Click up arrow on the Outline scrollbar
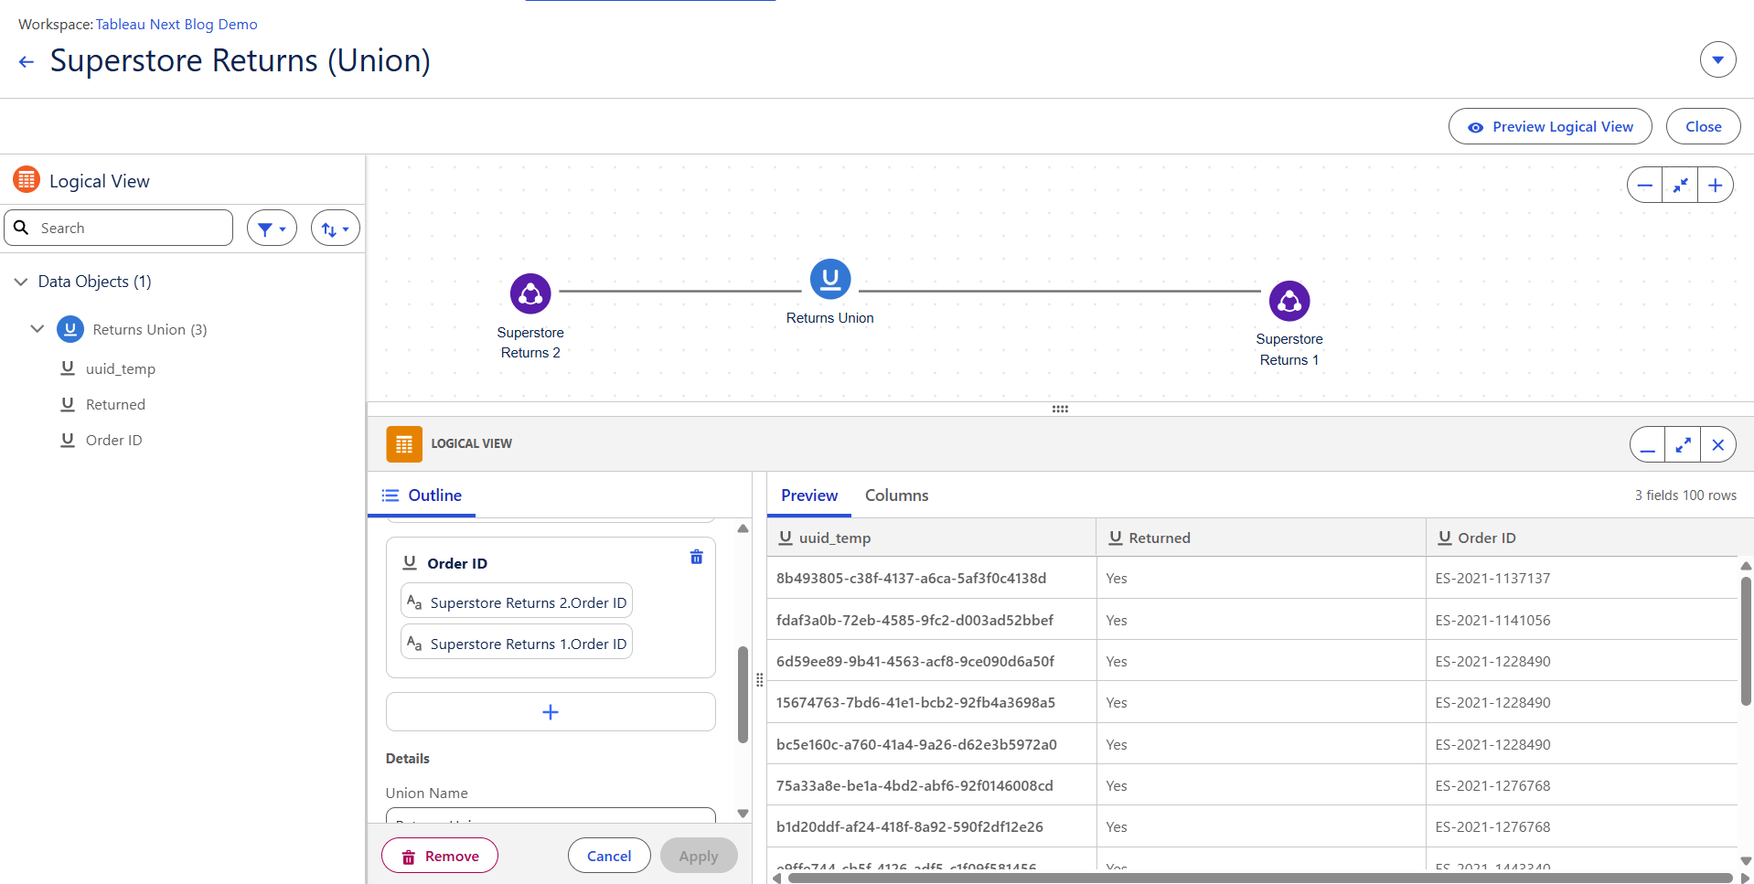The image size is (1754, 884). point(743,528)
